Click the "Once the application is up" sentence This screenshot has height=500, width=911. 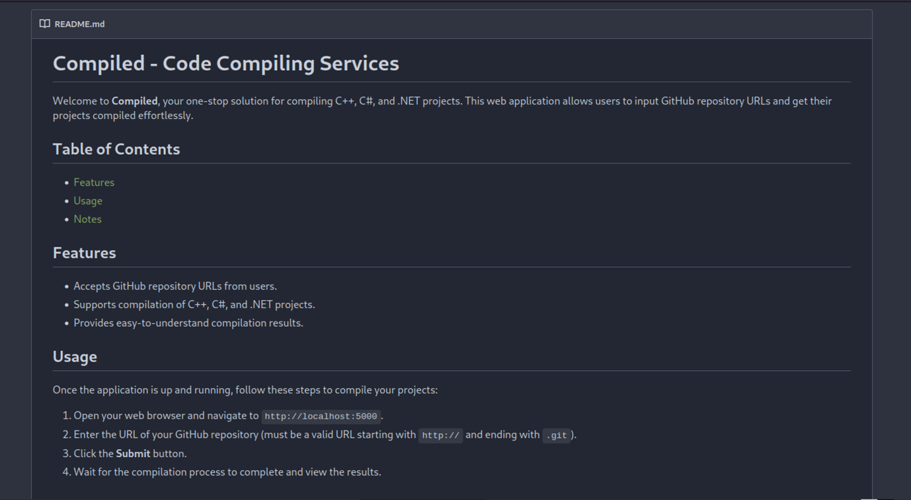tap(245, 390)
